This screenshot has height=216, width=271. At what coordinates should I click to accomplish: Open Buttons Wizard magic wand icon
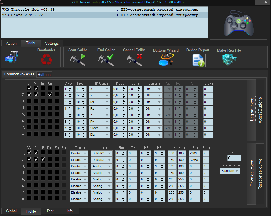166,59
